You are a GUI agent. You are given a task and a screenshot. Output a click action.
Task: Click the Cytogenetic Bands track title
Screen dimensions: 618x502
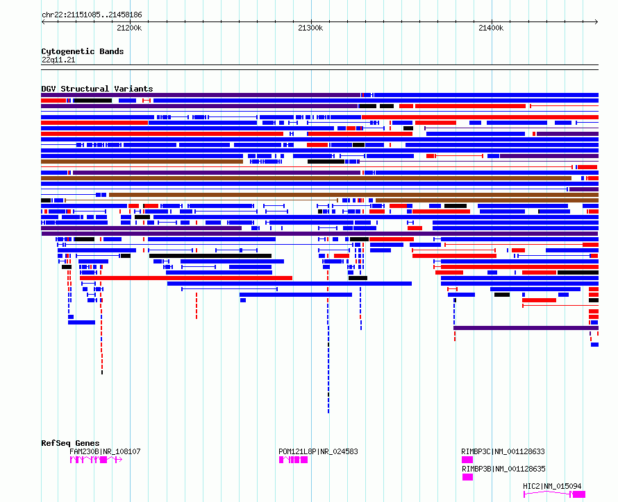point(83,51)
